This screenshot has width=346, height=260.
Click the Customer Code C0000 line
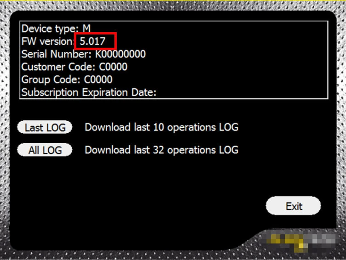[x=74, y=67]
